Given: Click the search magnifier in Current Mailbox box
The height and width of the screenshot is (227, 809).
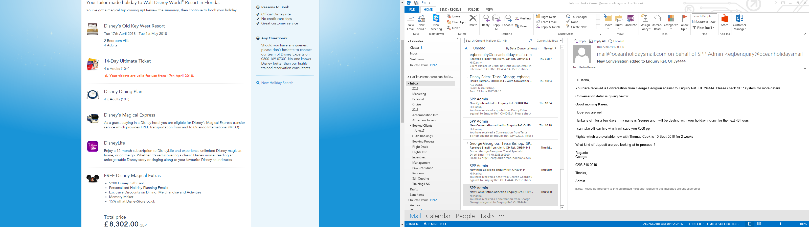Looking at the screenshot, I should point(530,40).
